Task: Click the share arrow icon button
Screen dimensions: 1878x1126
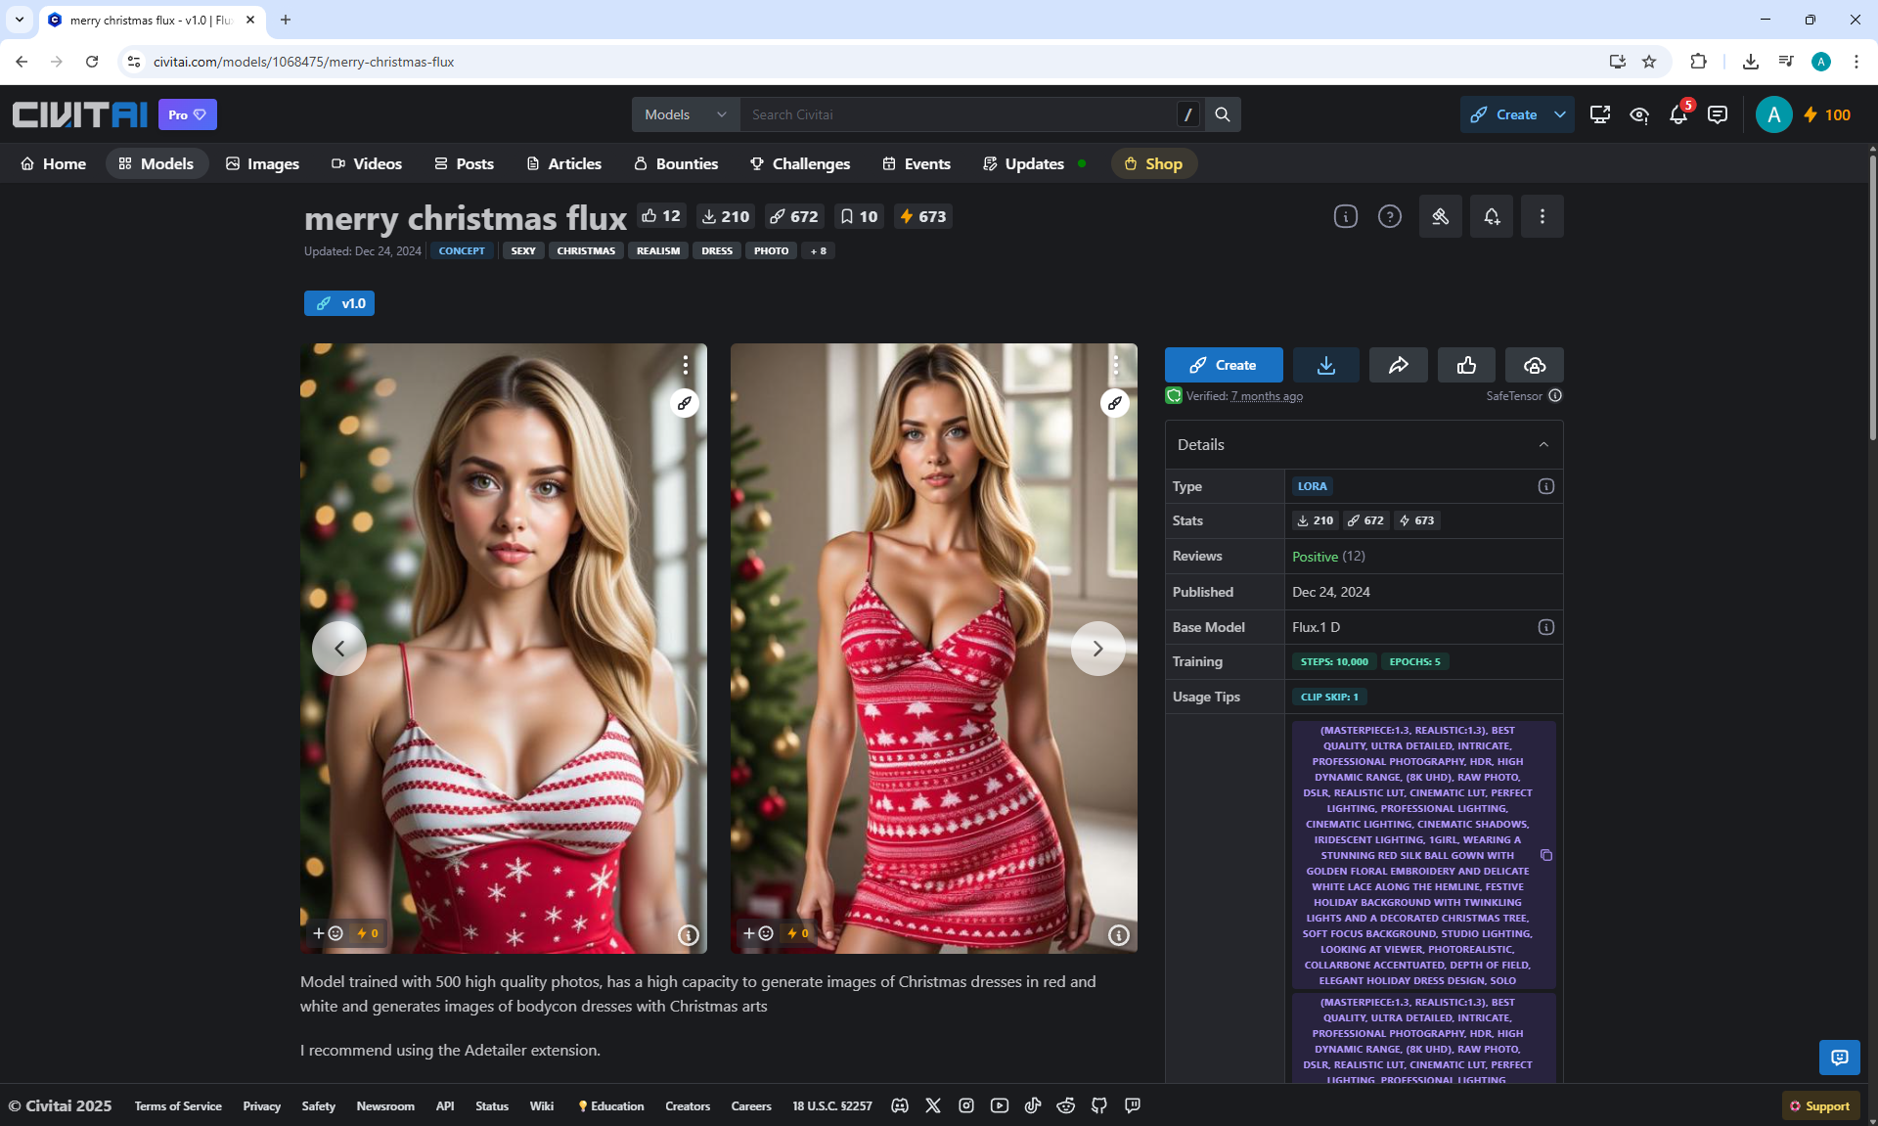Action: pyautogui.click(x=1398, y=365)
